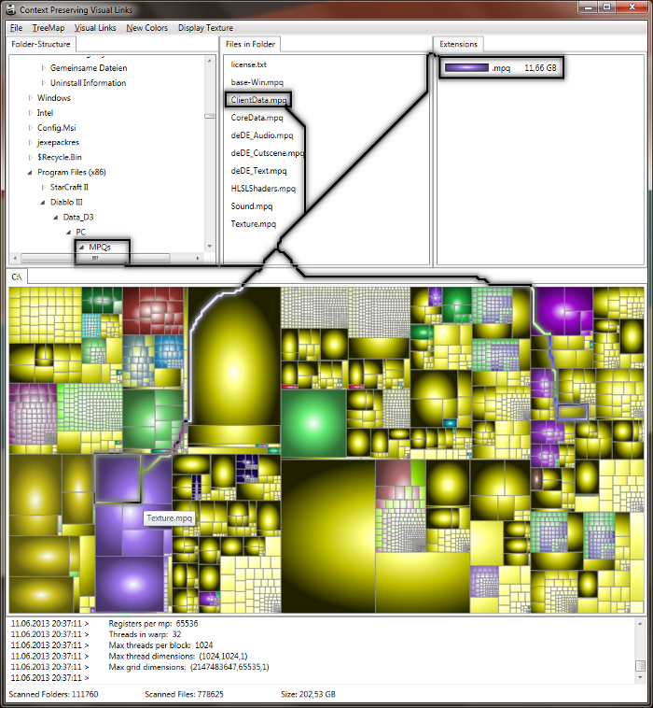This screenshot has height=708, width=653.
Task: Expand the StarCraft II folder arrow
Action: [44, 188]
